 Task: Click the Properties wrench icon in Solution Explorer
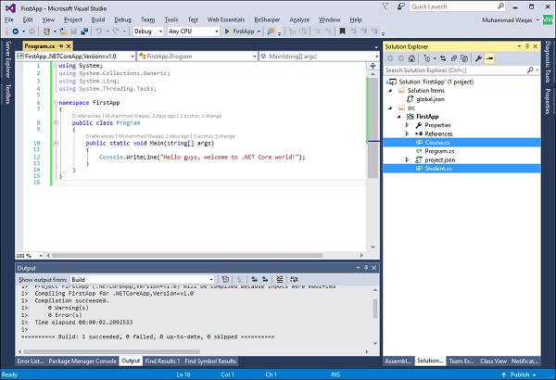pyautogui.click(x=480, y=57)
